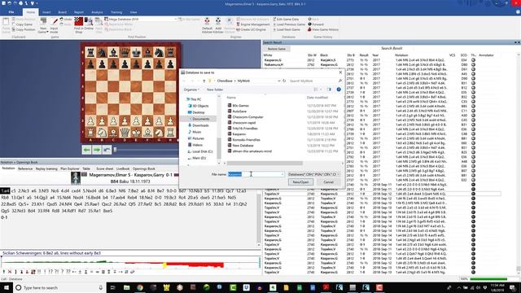Click the board move slider handle
This screenshot has width=521, height=293.
click(115, 150)
